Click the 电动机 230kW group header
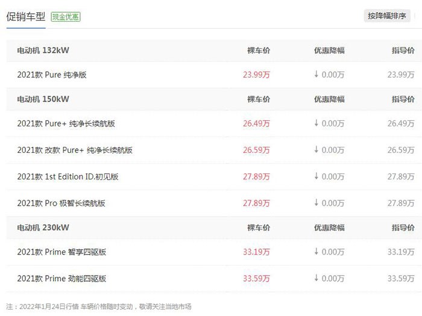422x316 pixels. (43, 228)
